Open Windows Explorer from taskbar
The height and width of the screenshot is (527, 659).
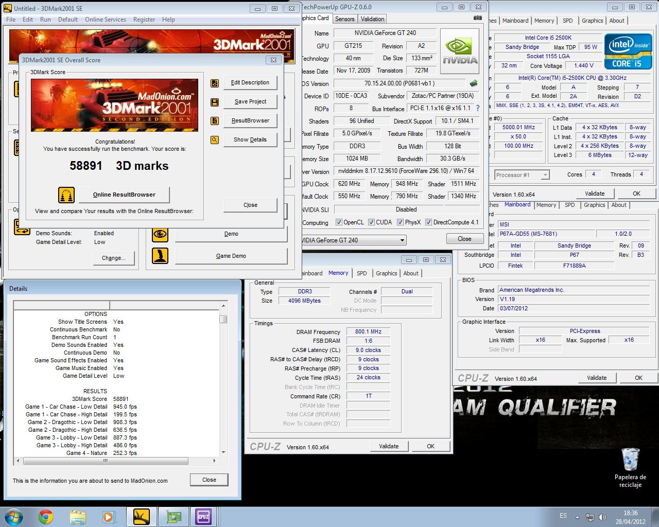[78, 516]
